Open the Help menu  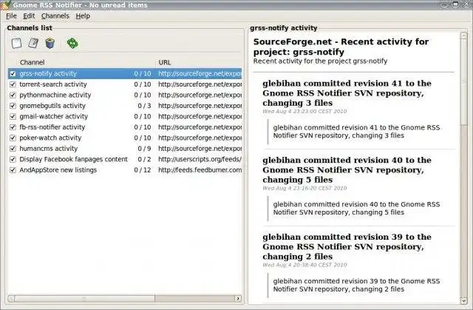pos(83,16)
